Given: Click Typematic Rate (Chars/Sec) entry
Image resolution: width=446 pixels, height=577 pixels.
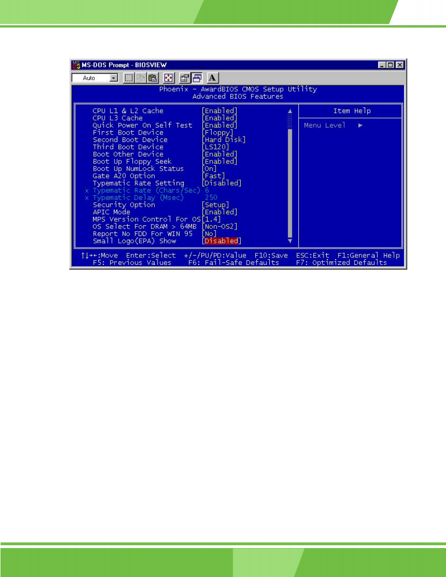Looking at the screenshot, I should 146,191.
